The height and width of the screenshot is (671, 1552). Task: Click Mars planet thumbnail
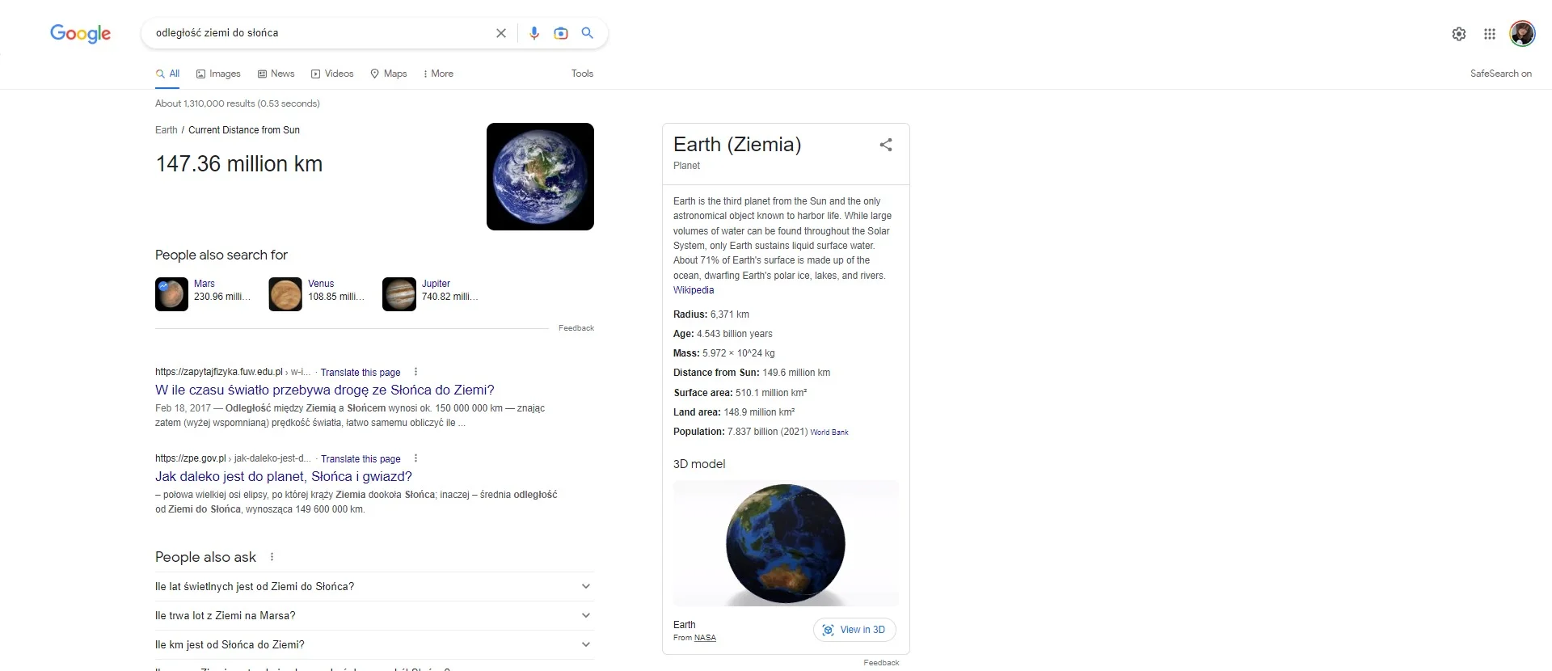click(x=171, y=294)
